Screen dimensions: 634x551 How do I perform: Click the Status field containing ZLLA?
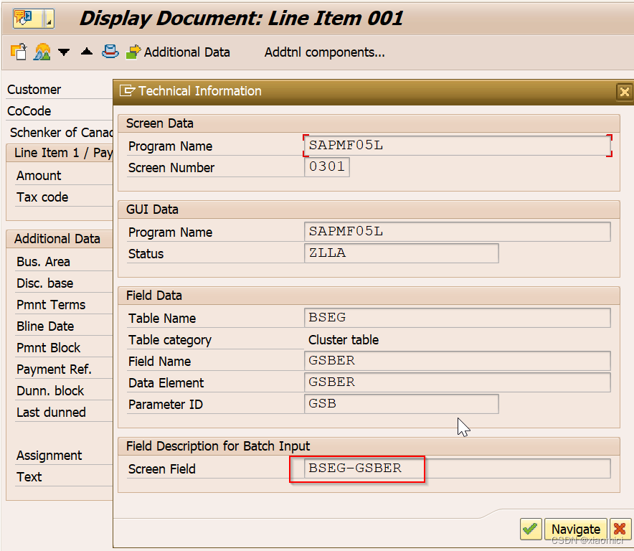point(401,253)
